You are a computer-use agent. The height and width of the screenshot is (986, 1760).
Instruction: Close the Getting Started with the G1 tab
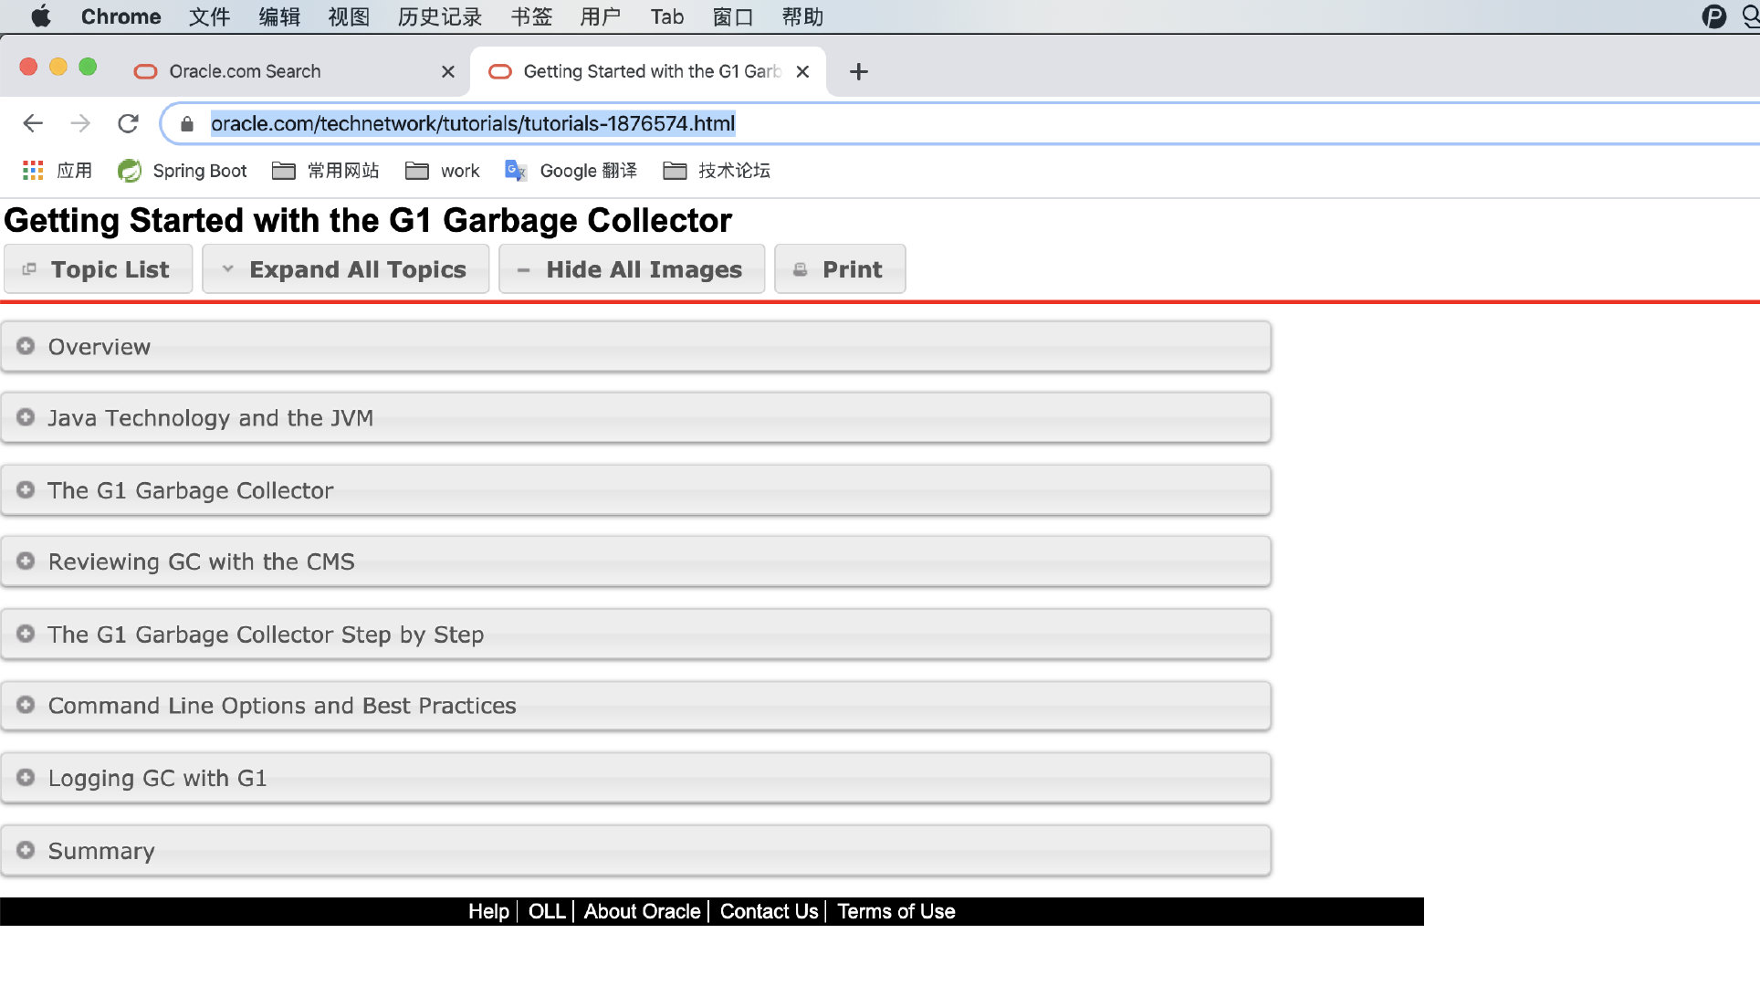coord(802,71)
